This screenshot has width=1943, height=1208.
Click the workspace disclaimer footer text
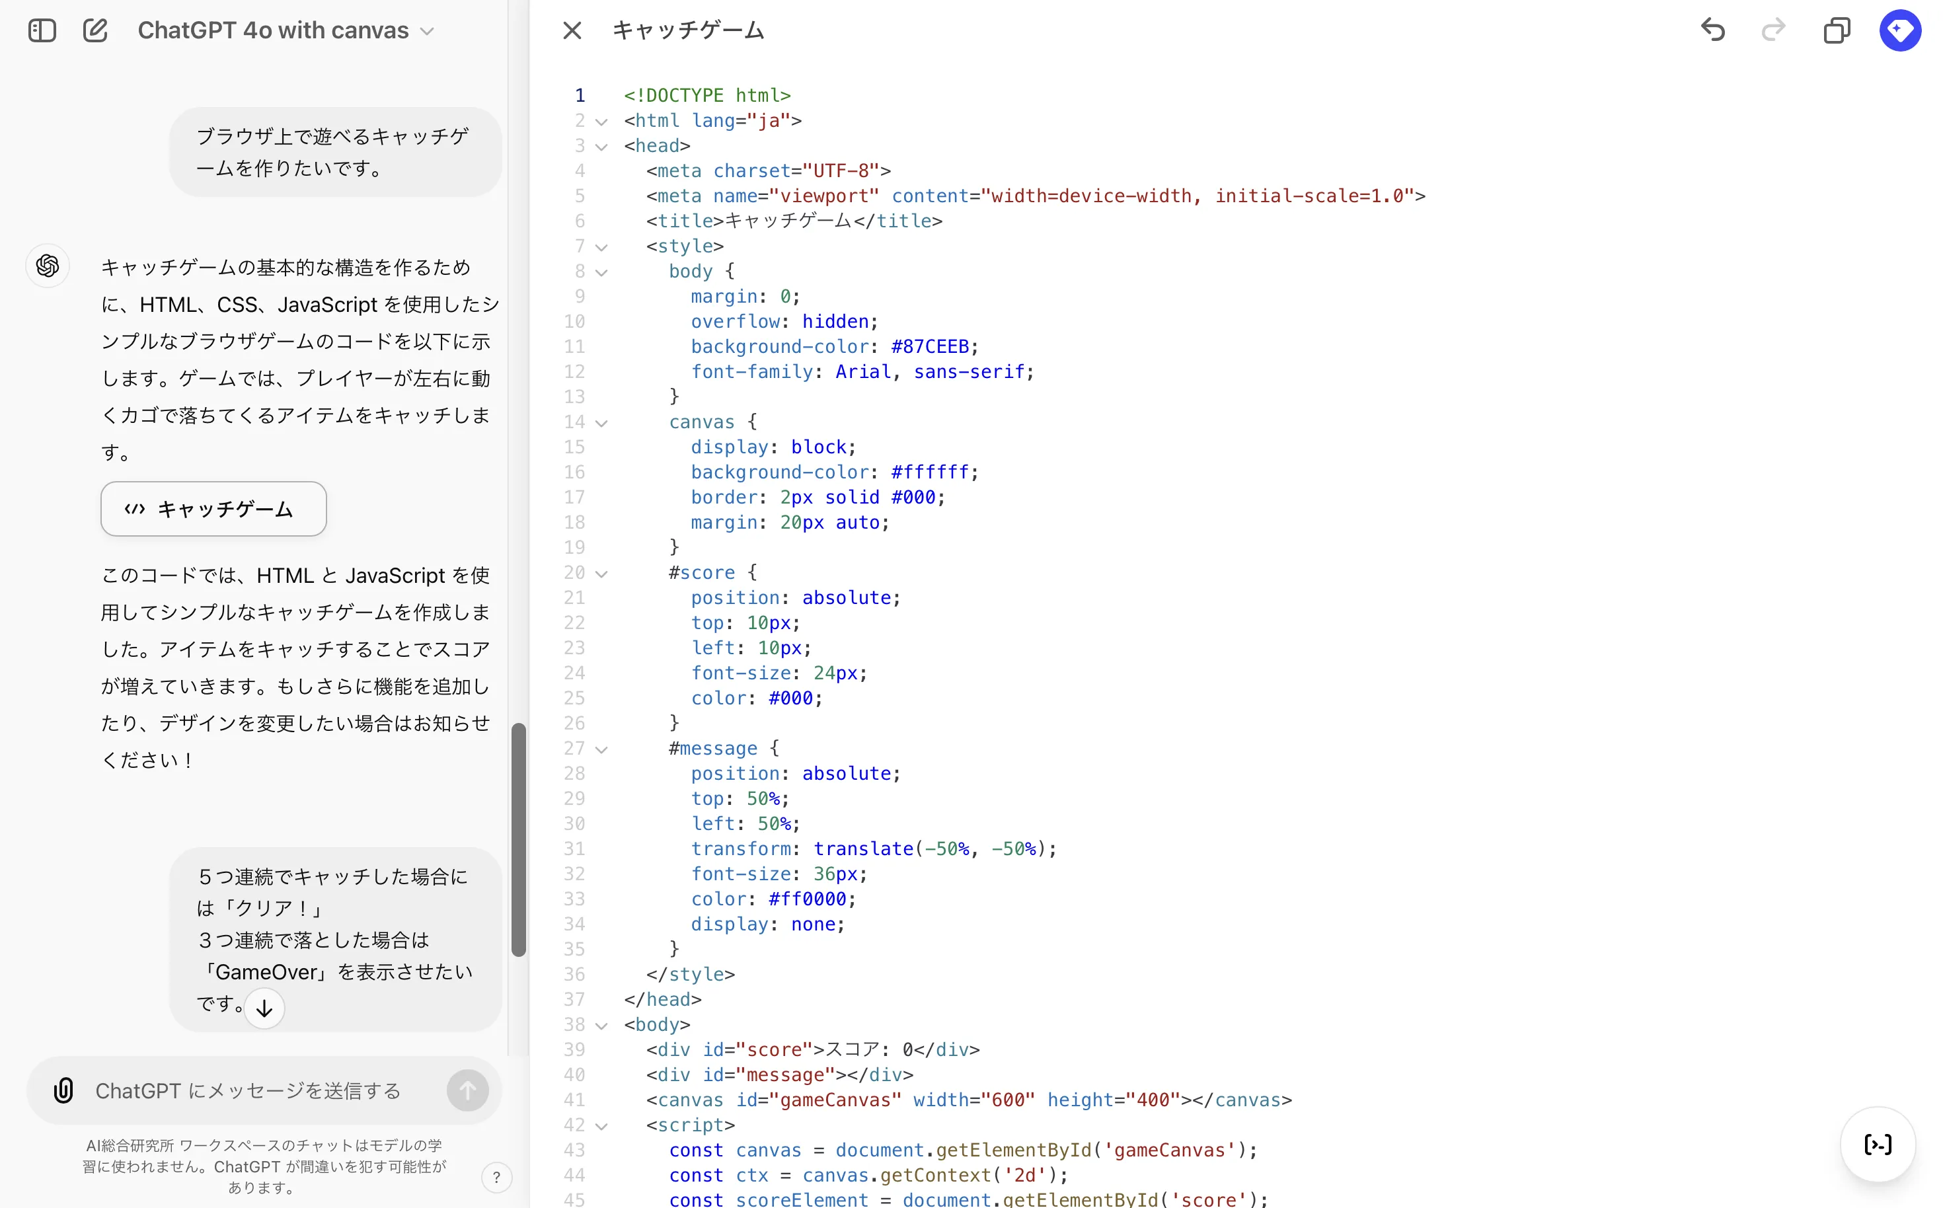click(x=264, y=1166)
